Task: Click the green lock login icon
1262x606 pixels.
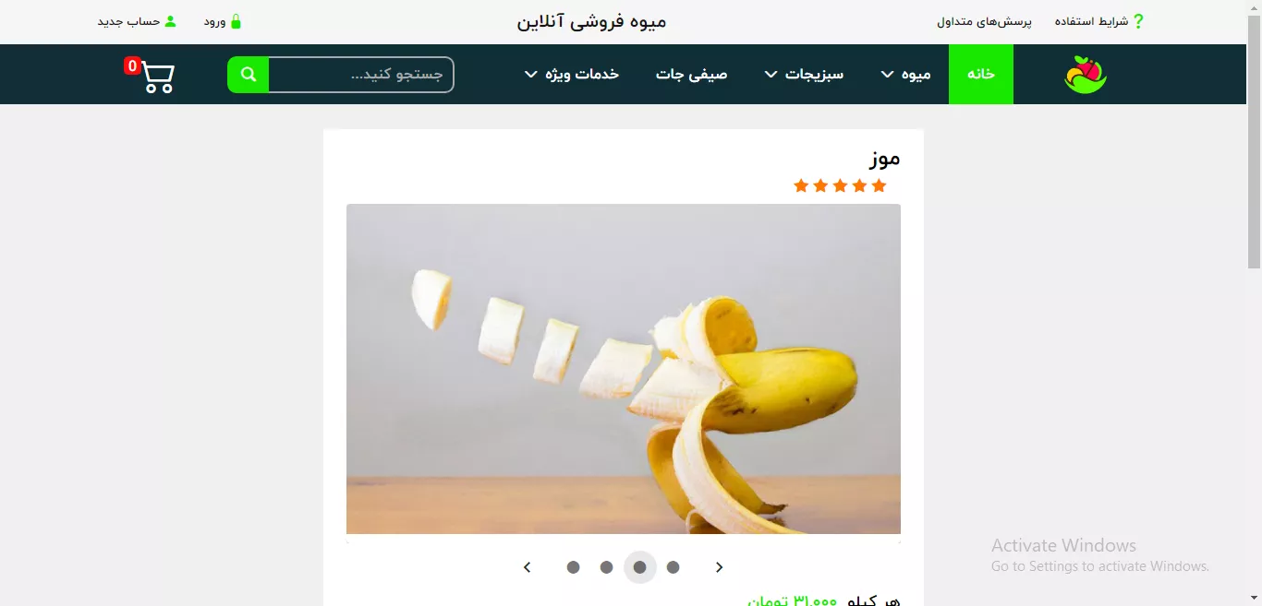Action: (236, 21)
